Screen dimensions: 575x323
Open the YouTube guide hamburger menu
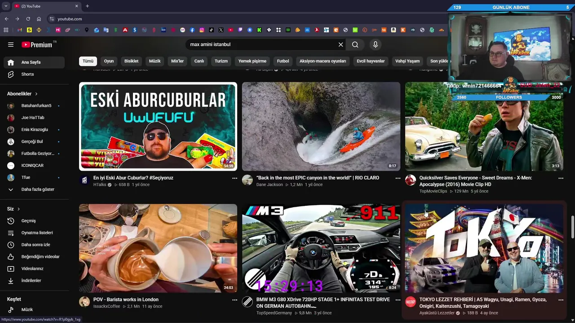pos(11,44)
